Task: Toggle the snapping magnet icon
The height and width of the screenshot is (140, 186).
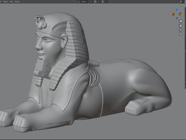Action: point(95,2)
